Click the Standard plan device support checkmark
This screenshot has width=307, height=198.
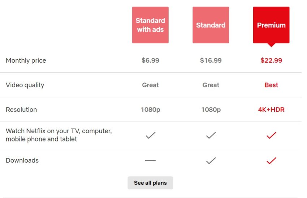point(211,135)
